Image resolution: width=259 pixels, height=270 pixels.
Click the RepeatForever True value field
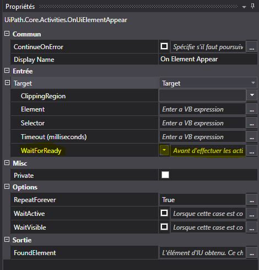point(202,200)
